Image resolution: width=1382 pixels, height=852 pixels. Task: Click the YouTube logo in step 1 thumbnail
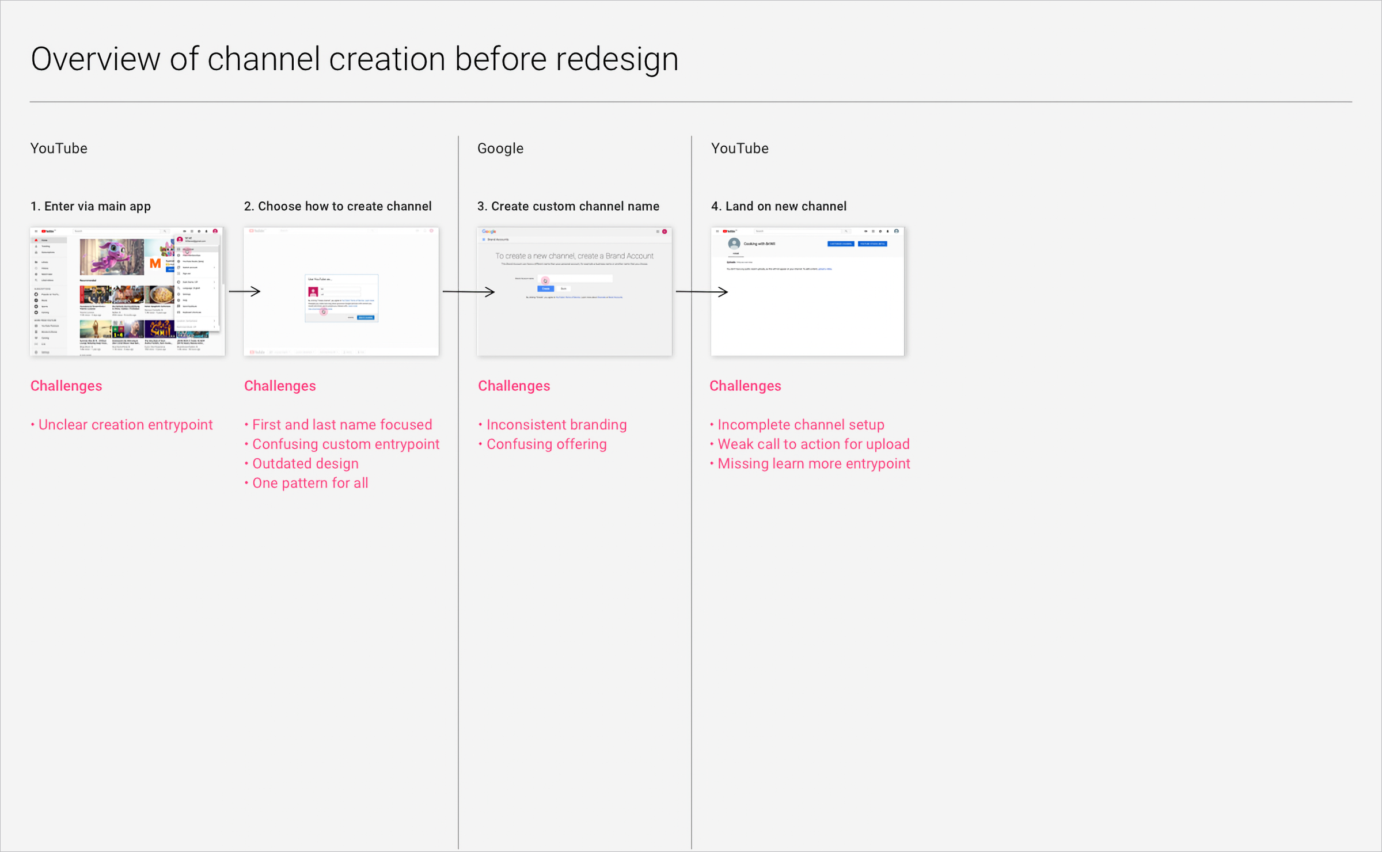pos(48,231)
